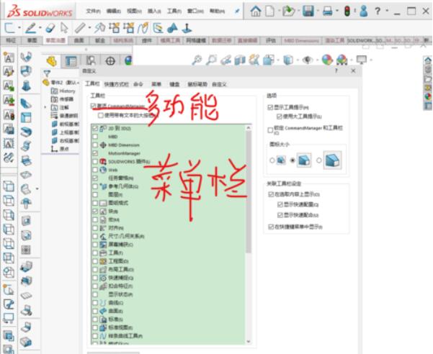Screen dimensions: 433x354
Task: Open the DimXpertManager crosshair tab icon
Action: (x=110, y=61)
